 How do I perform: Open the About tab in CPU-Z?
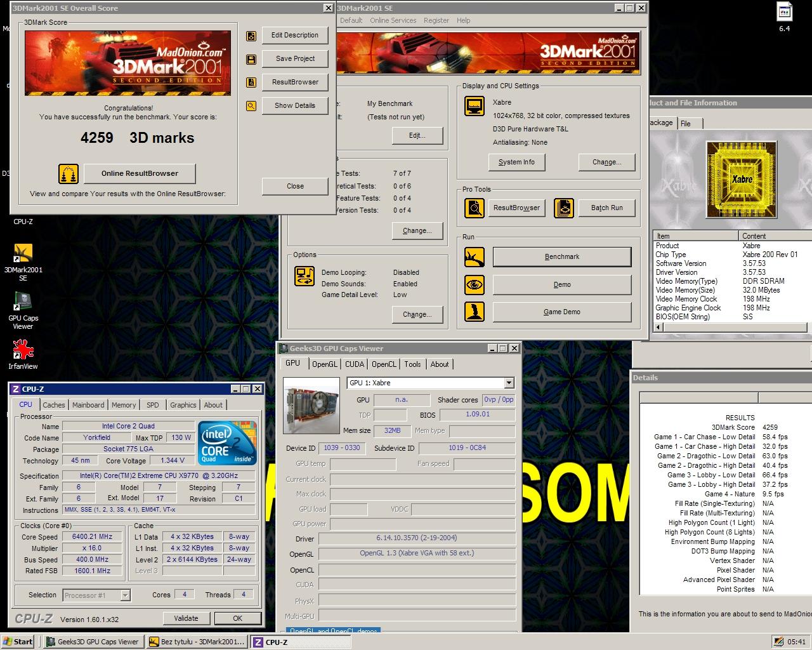(x=213, y=405)
